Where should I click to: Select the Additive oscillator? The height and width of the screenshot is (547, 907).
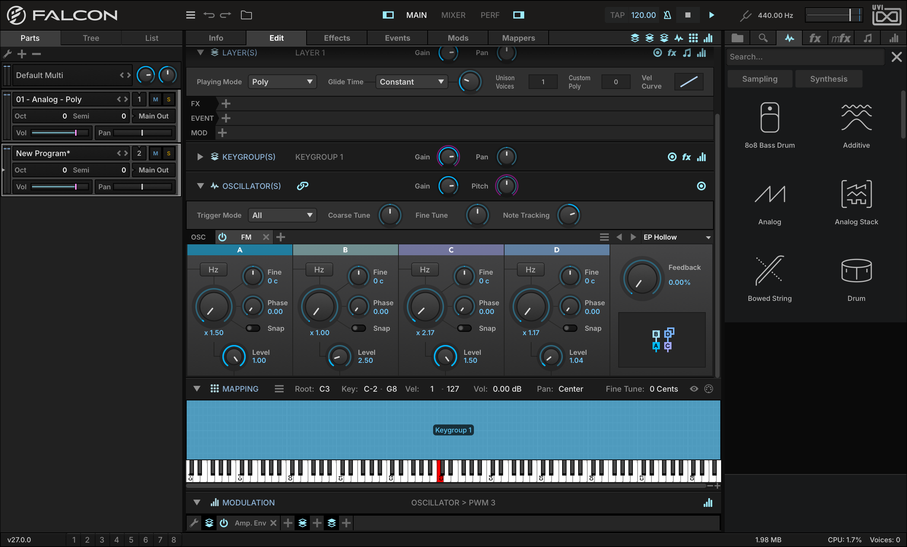856,125
